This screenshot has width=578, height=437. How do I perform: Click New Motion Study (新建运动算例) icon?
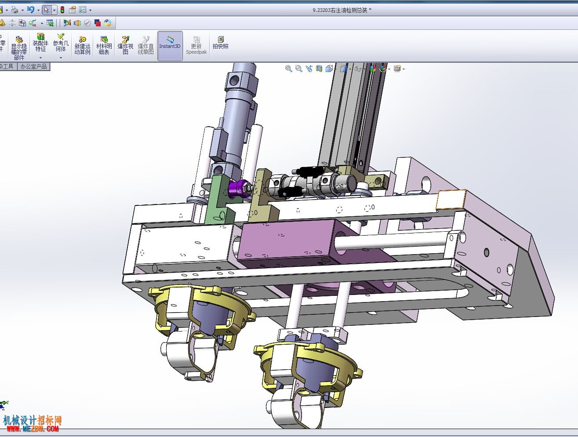[x=82, y=46]
